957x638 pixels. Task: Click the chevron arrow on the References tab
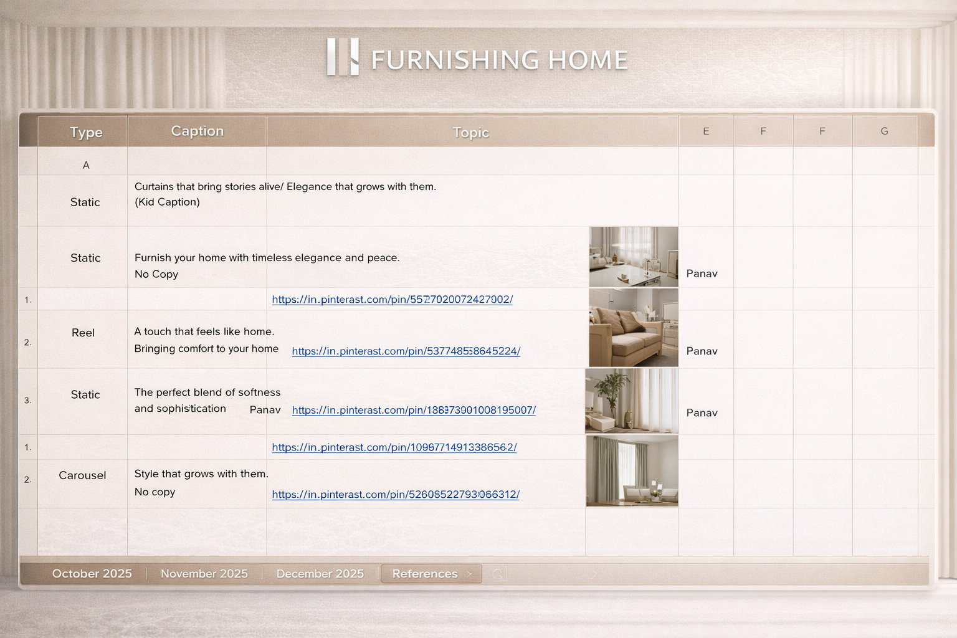pos(470,574)
